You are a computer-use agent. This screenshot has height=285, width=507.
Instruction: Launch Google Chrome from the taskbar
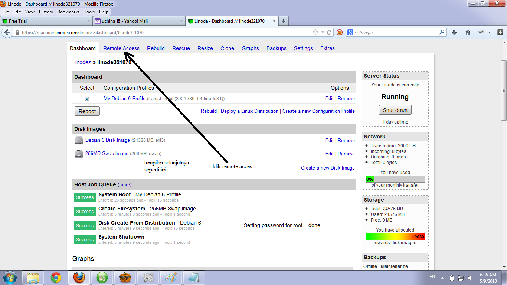56,278
